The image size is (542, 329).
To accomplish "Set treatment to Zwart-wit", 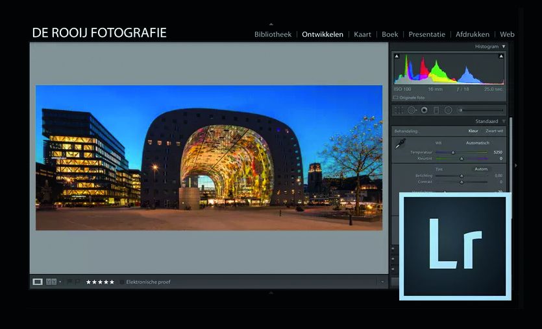I will (494, 131).
